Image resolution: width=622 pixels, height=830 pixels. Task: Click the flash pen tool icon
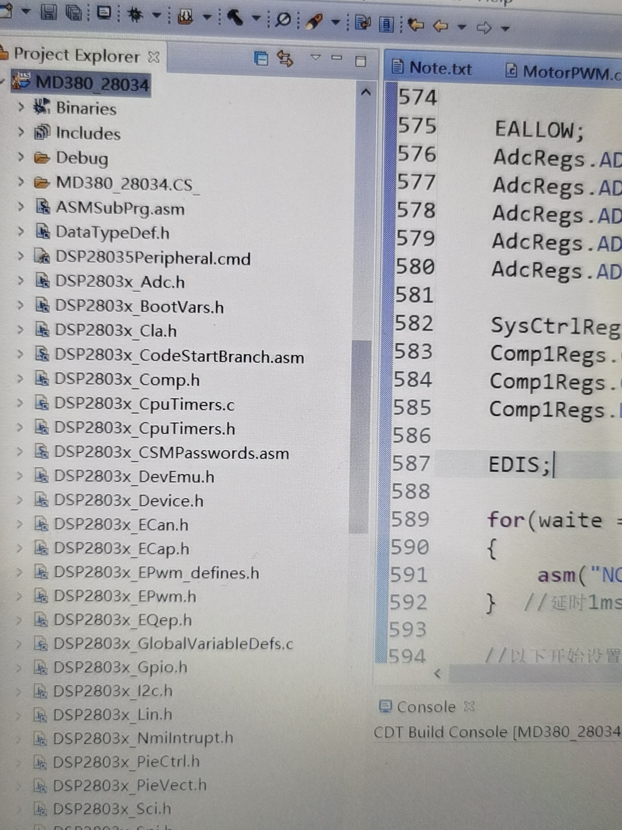tap(314, 21)
